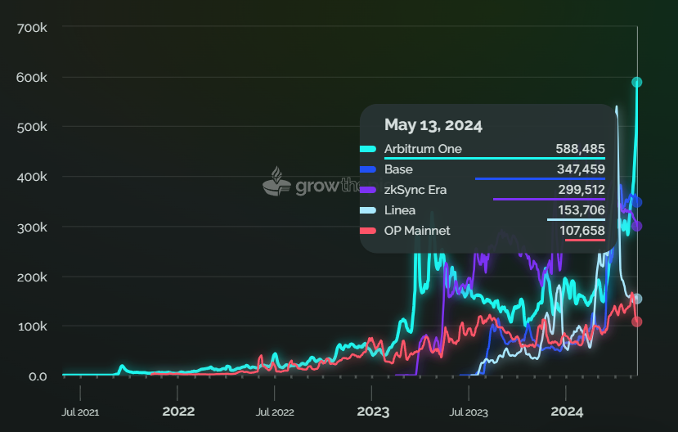Select the OP Mainnet red legend swatch

368,231
